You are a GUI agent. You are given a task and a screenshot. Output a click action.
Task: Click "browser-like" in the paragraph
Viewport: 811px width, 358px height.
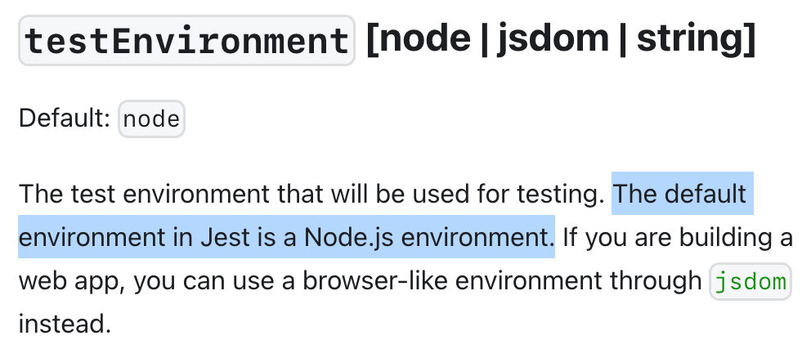pos(375,281)
